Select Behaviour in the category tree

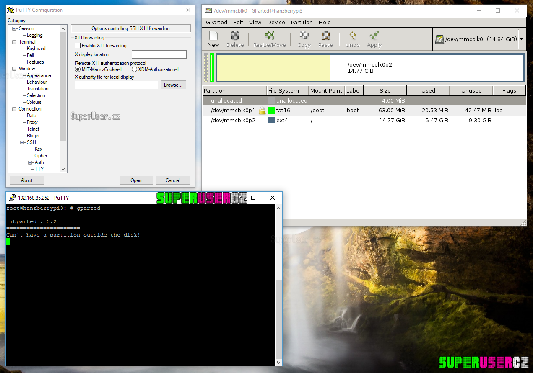point(37,82)
